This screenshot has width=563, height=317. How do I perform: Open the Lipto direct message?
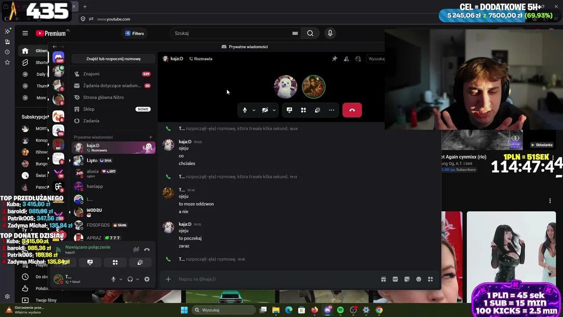pyautogui.click(x=113, y=161)
